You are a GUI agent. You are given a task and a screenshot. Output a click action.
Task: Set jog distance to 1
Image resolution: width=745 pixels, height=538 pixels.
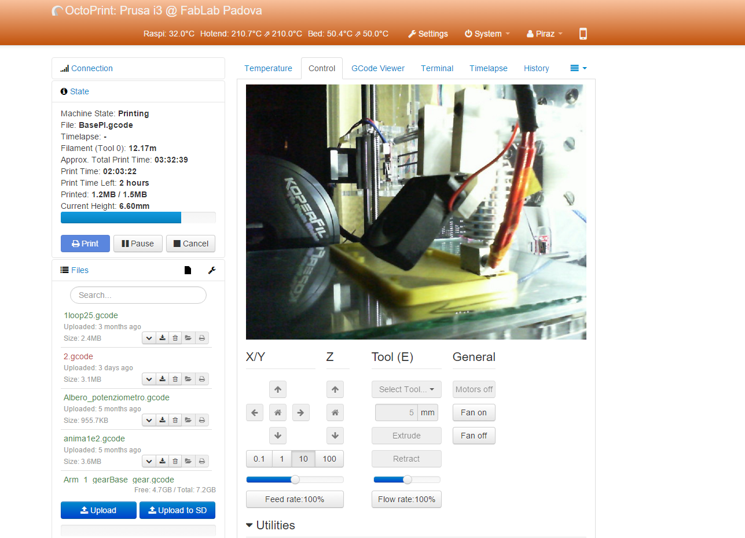point(282,459)
